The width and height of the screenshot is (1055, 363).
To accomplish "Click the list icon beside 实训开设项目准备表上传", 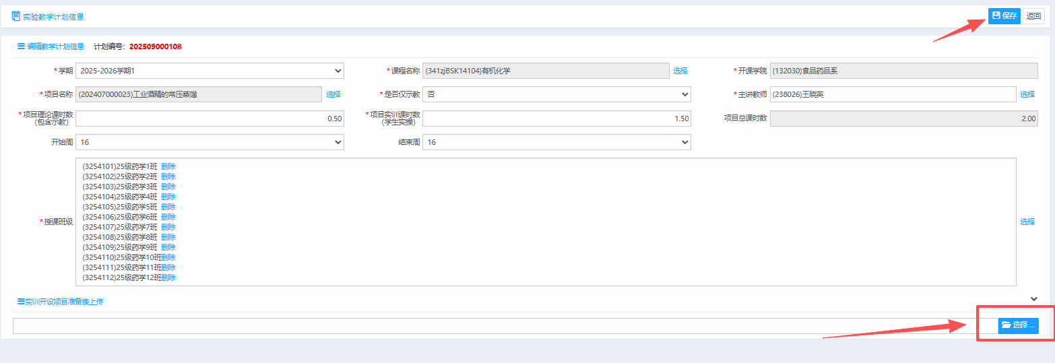I will coord(21,302).
